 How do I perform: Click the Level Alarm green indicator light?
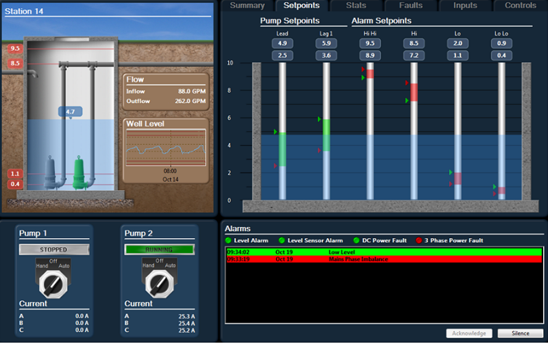tap(229, 240)
